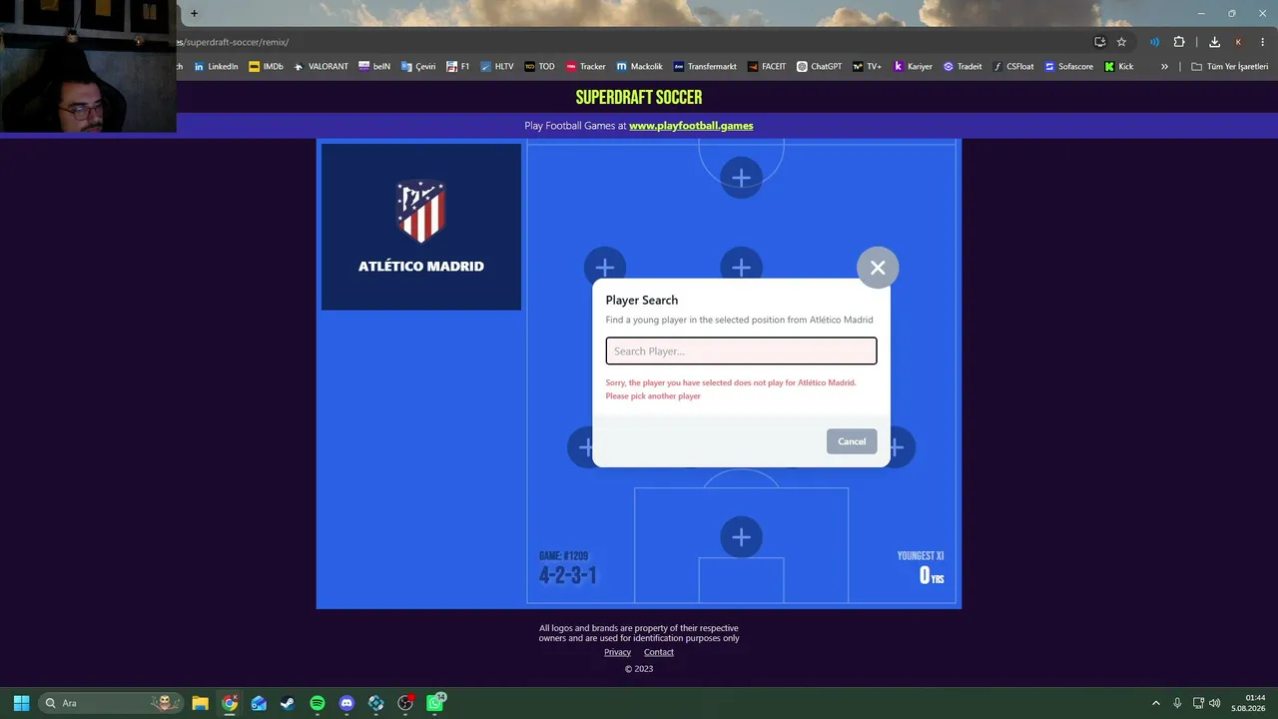The height and width of the screenshot is (719, 1278).
Task: Open a new browser tab
Action: (194, 13)
